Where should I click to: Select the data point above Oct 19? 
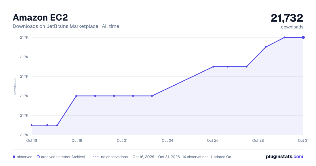76,96
